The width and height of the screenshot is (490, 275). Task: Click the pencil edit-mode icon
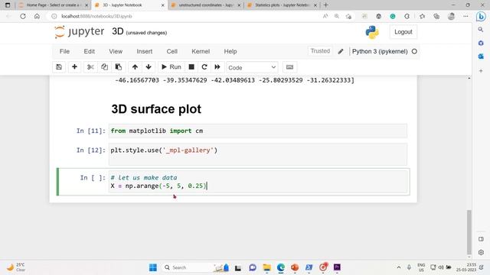coord(341,51)
